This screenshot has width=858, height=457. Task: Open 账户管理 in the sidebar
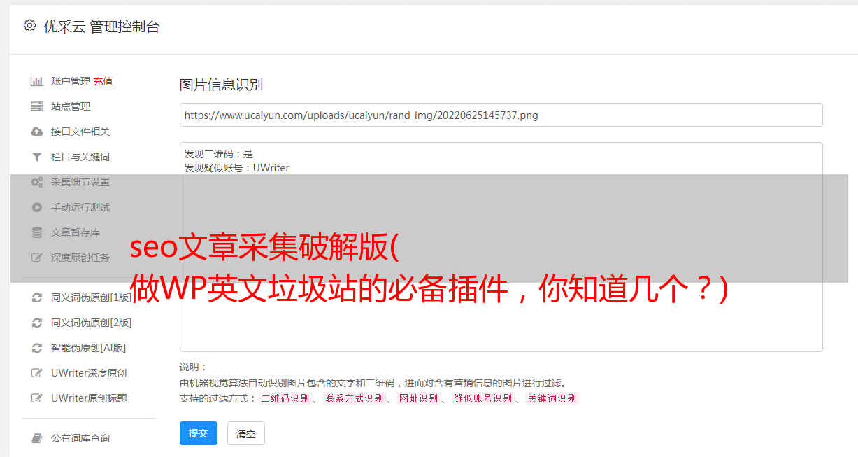70,81
